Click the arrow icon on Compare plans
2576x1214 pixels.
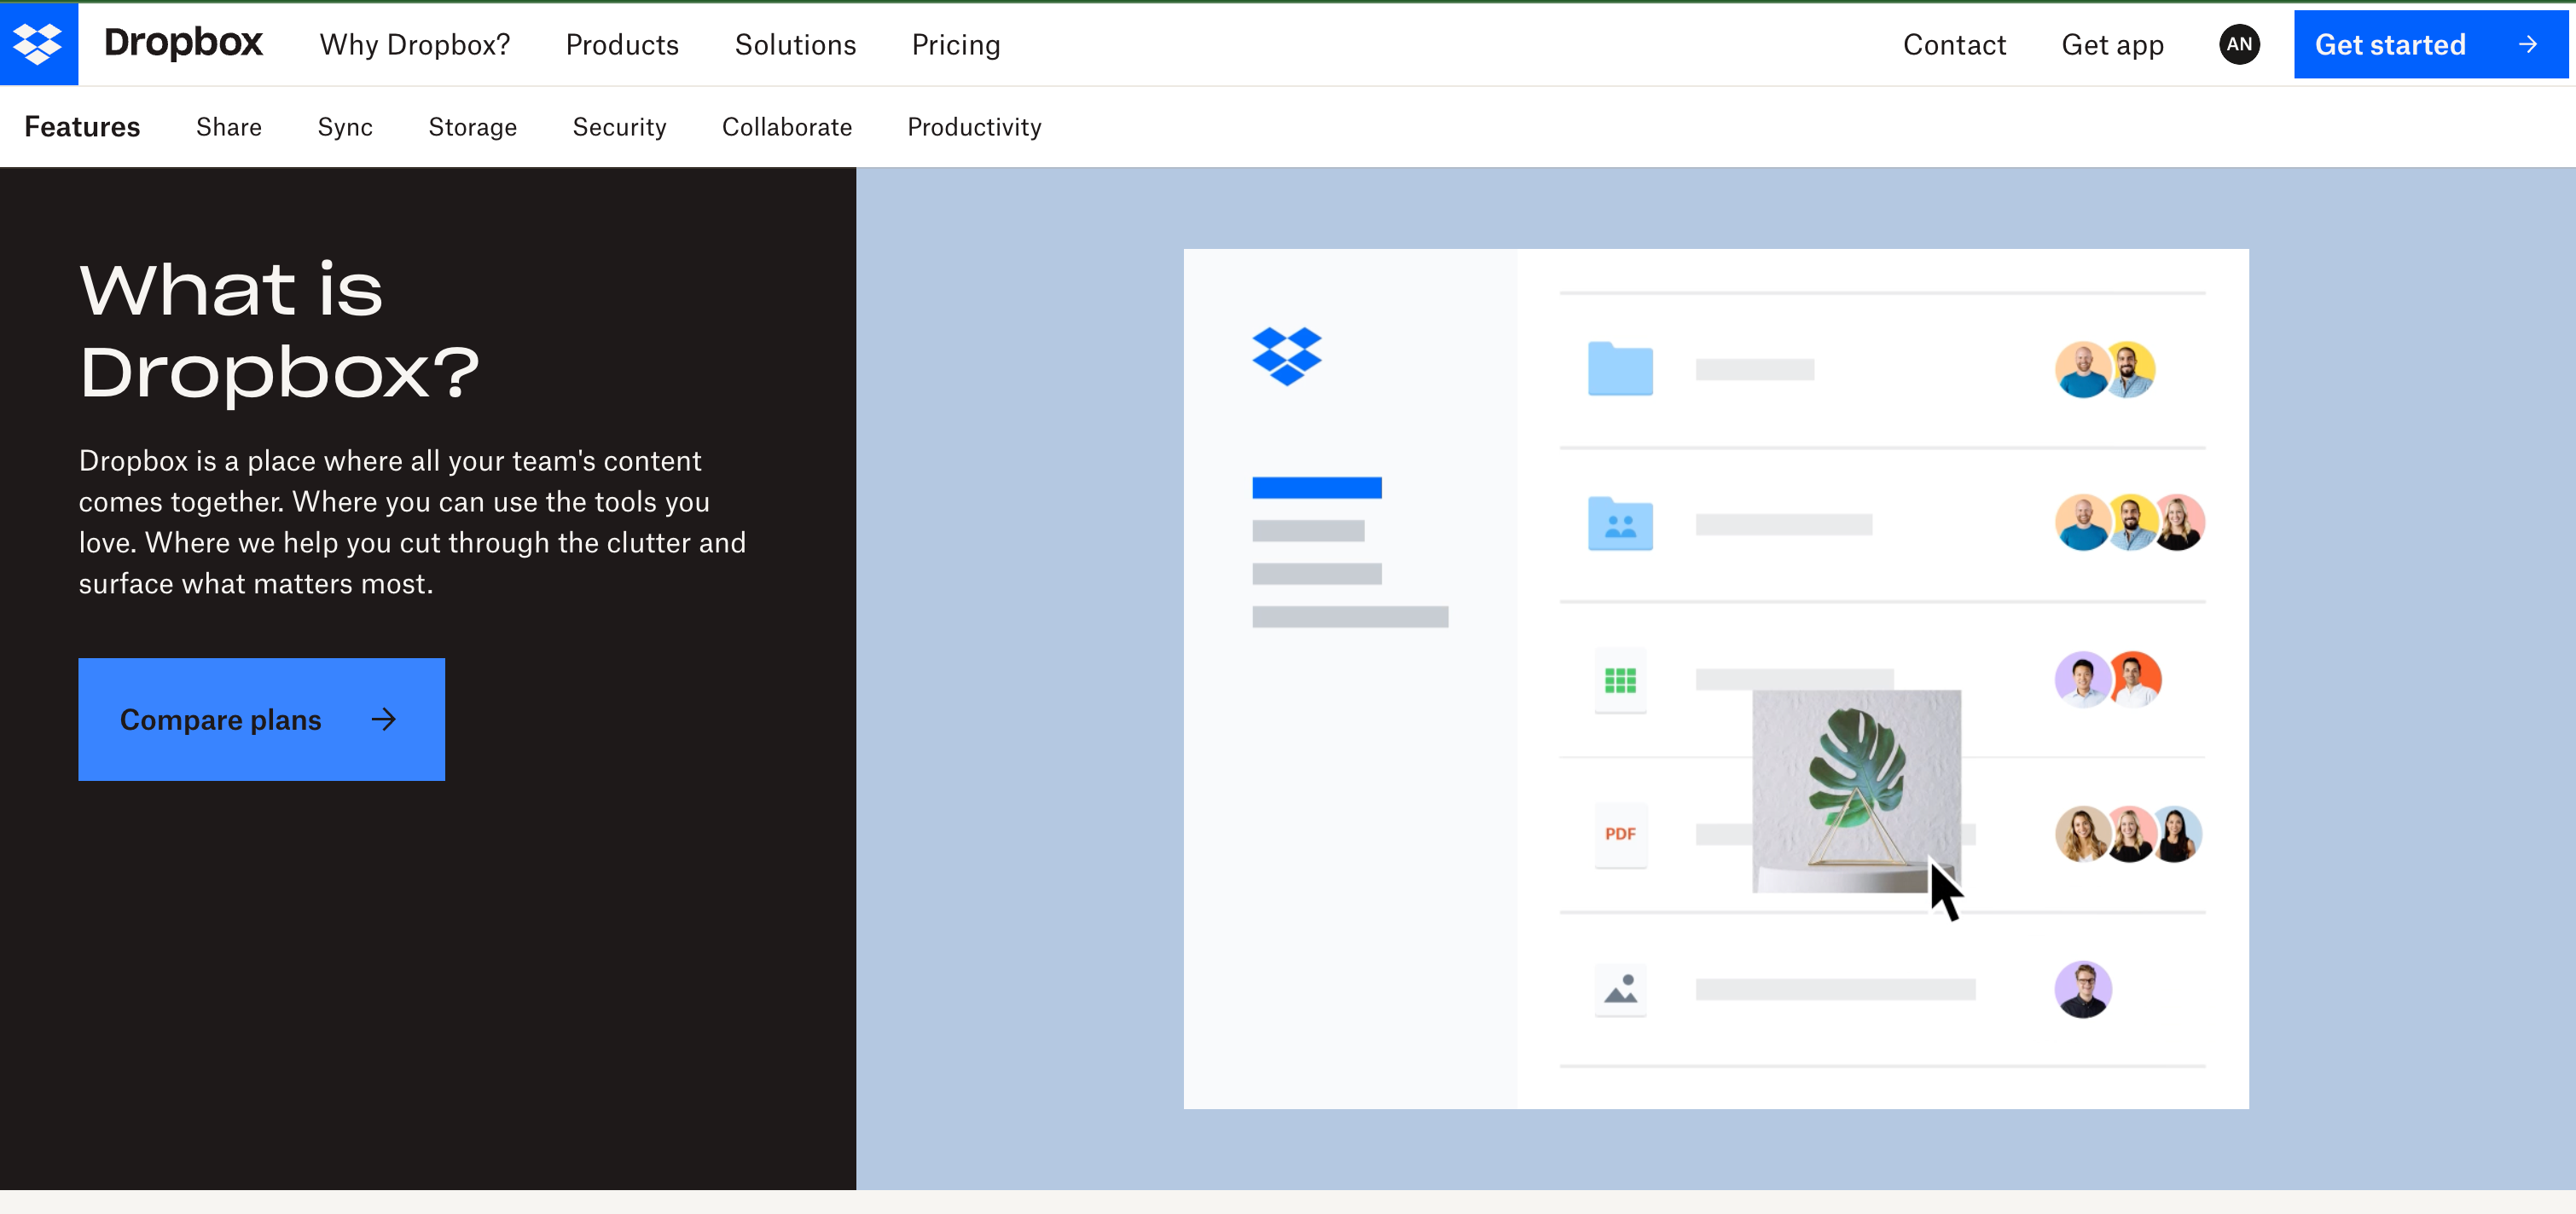coord(384,720)
